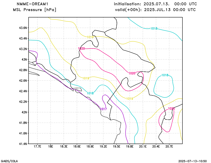Click the 42.4N latitude label
The height and width of the screenshot is (163, 211).
tap(23, 91)
